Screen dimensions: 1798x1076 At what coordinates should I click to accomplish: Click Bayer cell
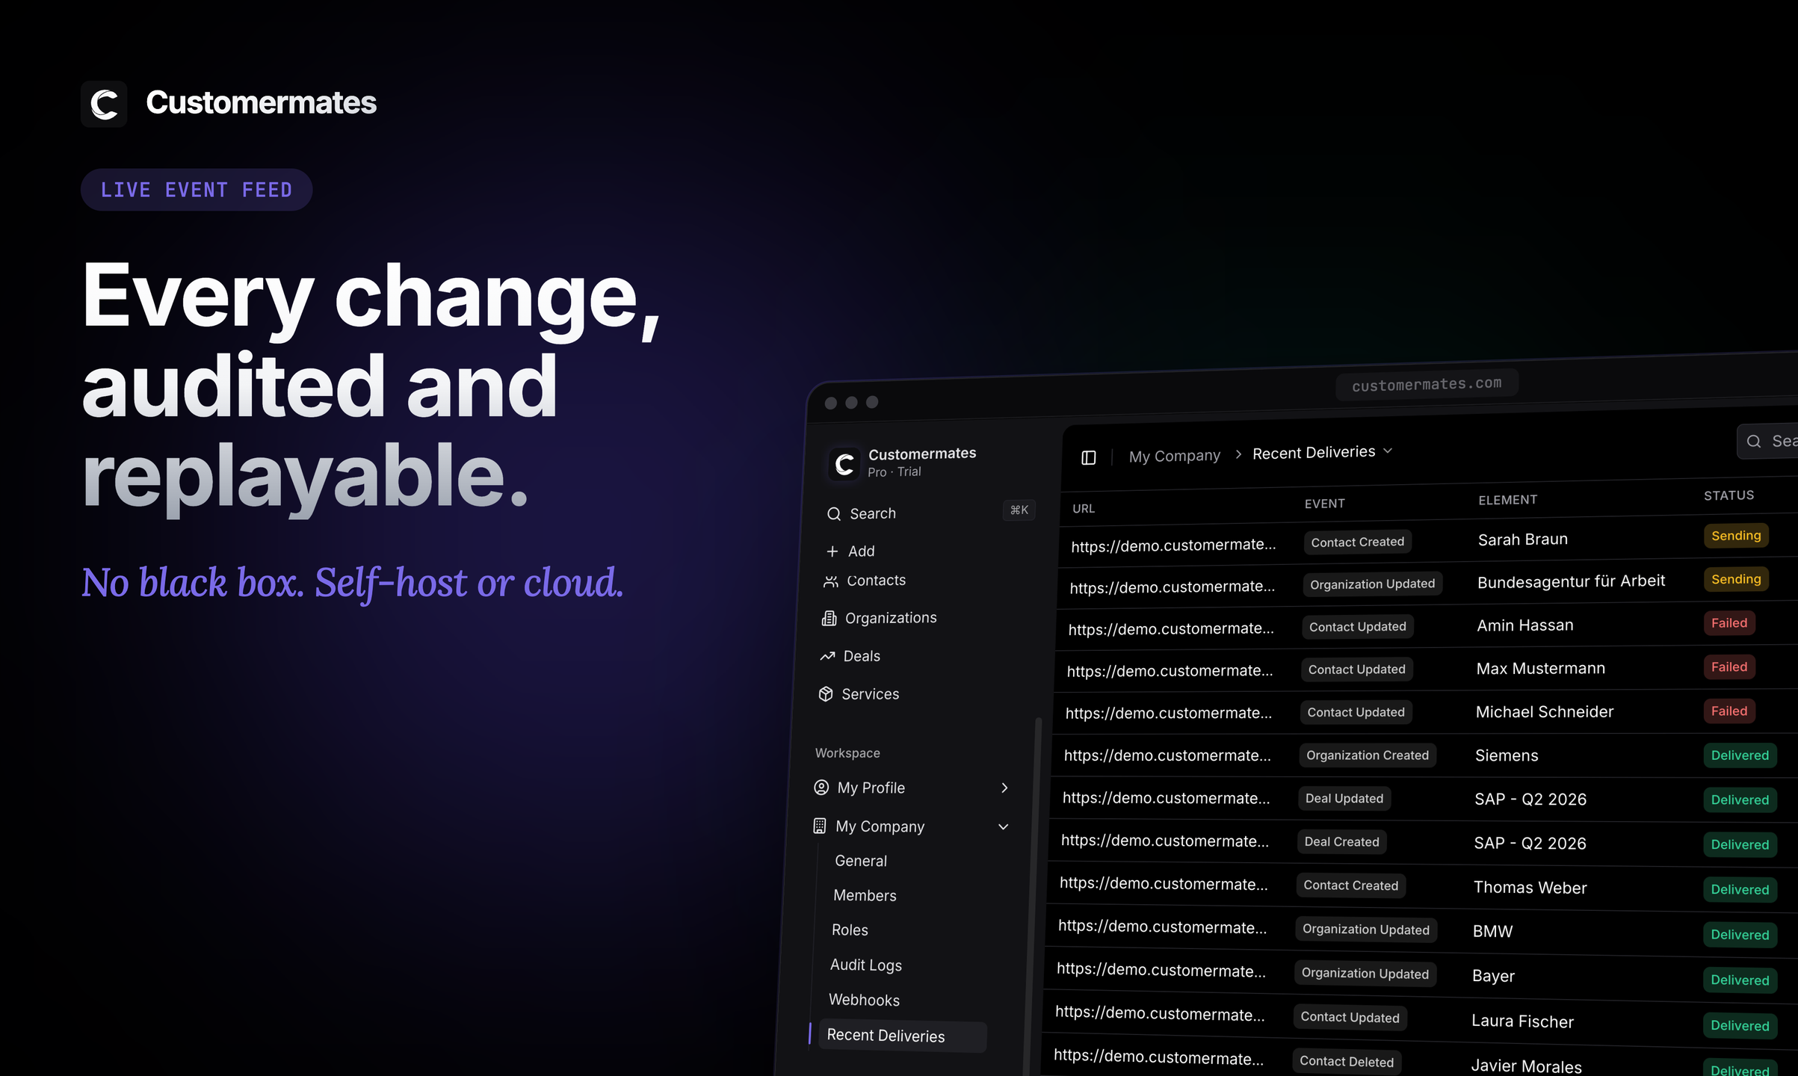point(1493,976)
